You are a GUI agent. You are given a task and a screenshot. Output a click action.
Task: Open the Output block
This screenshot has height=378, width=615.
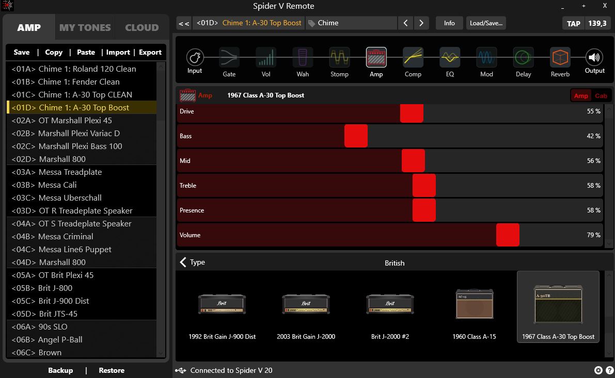point(595,58)
